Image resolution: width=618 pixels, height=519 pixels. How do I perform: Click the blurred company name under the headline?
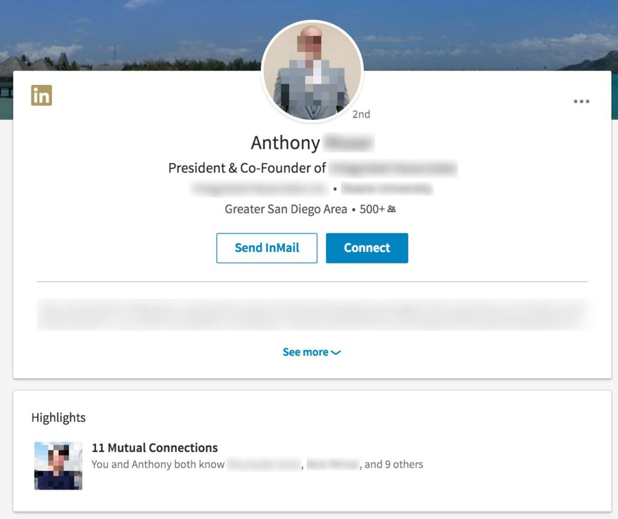[260, 189]
